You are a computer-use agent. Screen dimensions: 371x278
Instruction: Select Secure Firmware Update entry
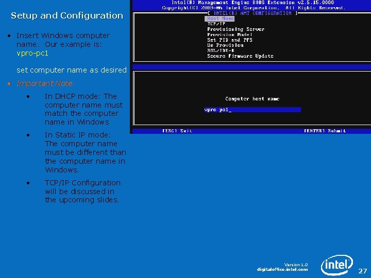click(x=240, y=56)
